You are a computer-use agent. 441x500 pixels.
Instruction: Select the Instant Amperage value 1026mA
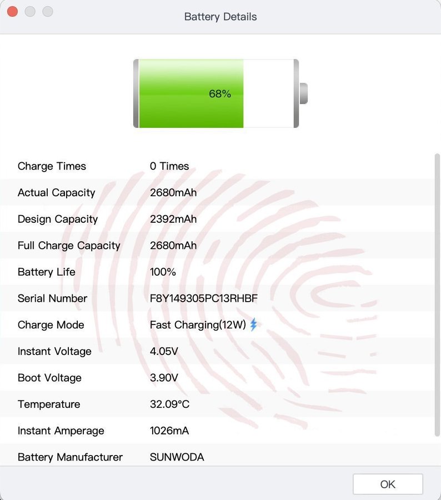[169, 431]
